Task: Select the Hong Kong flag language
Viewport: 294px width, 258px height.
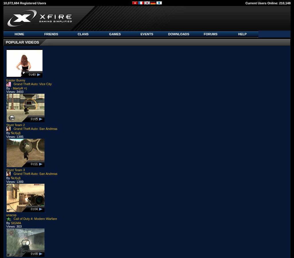Action: click(x=135, y=3)
